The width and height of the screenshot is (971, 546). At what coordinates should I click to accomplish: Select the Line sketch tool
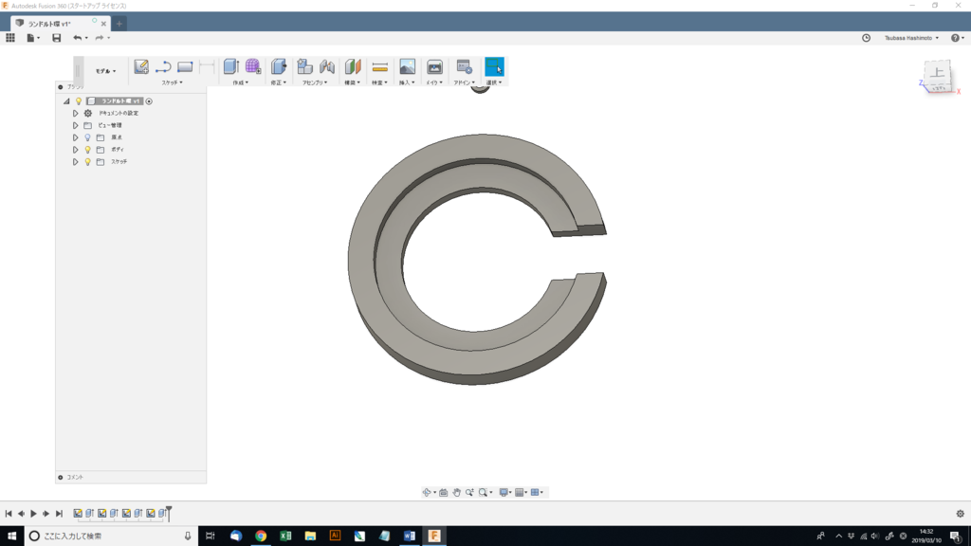(x=163, y=67)
